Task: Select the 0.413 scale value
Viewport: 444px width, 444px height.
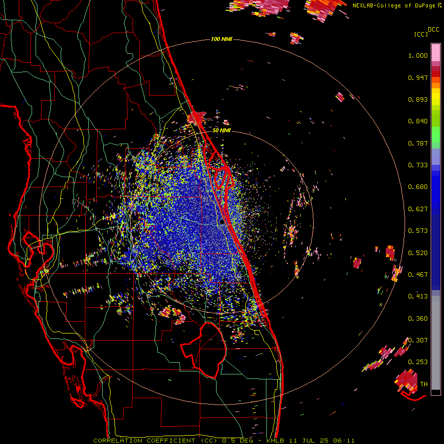Action: 418,296
